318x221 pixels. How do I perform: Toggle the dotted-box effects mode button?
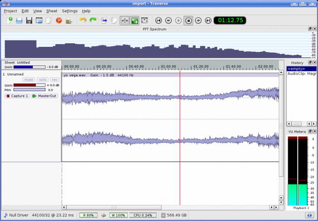click(144, 20)
